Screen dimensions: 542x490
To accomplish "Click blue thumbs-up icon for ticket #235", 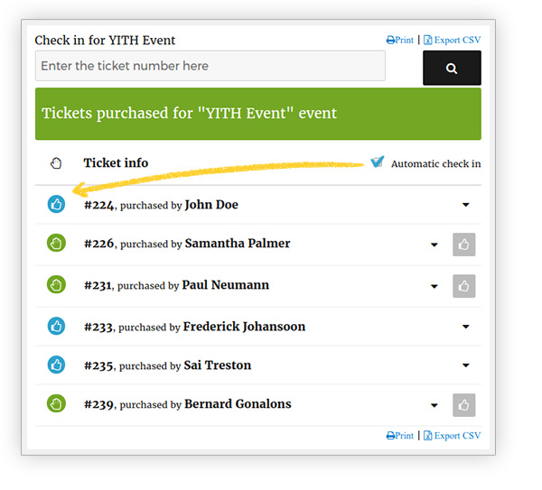I will [x=56, y=365].
